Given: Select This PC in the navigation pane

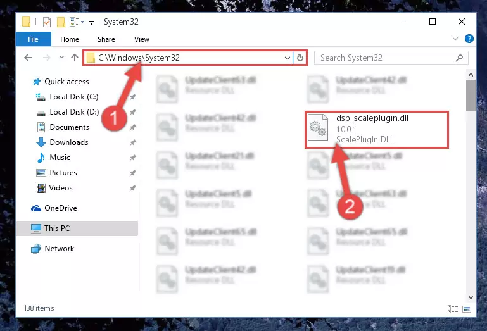Looking at the screenshot, I should (77, 228).
